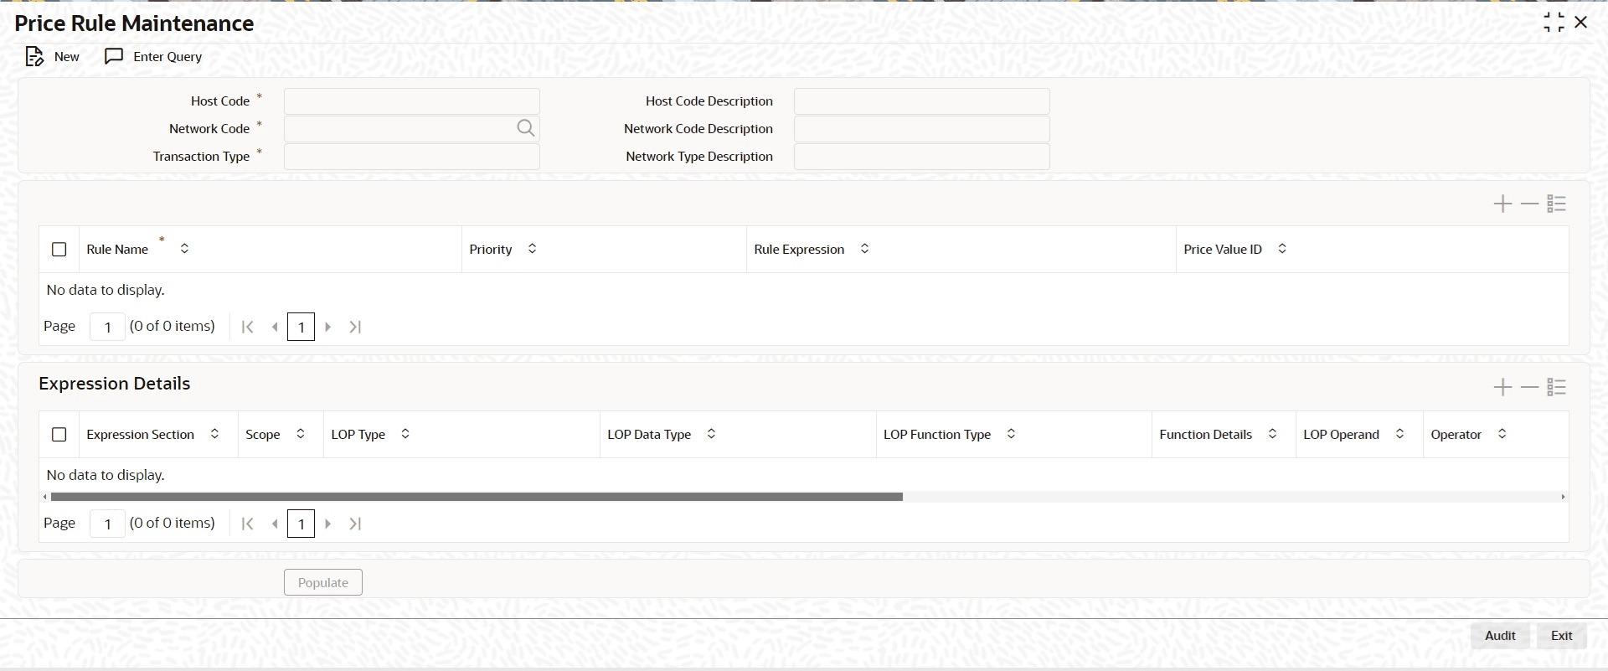Sort by Expression Section column
Image resolution: width=1608 pixels, height=671 pixels.
pyautogui.click(x=214, y=434)
